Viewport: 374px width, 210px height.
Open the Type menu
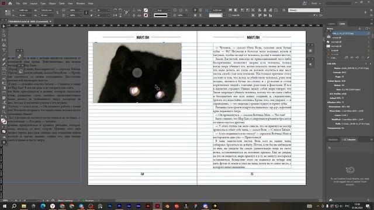point(43,3)
